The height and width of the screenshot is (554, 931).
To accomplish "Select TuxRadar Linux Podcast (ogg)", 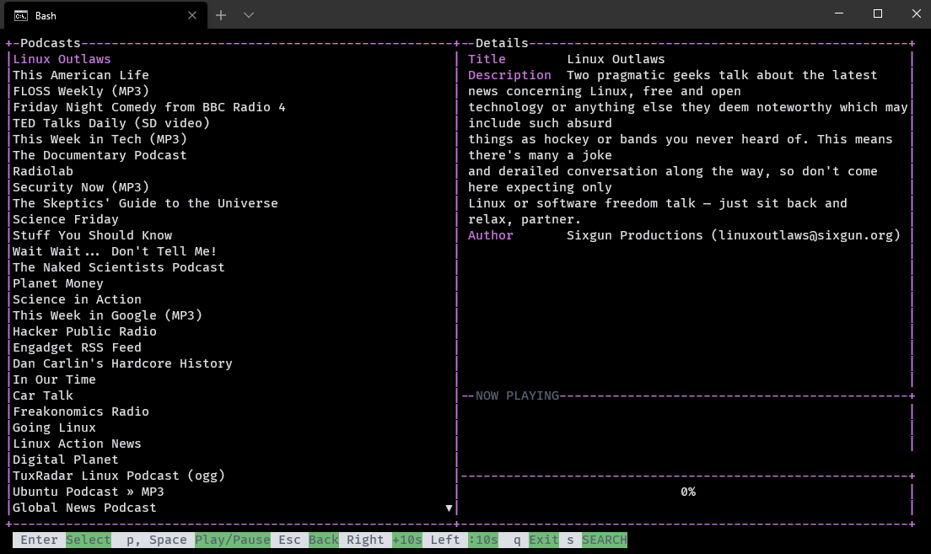I will 119,476.
